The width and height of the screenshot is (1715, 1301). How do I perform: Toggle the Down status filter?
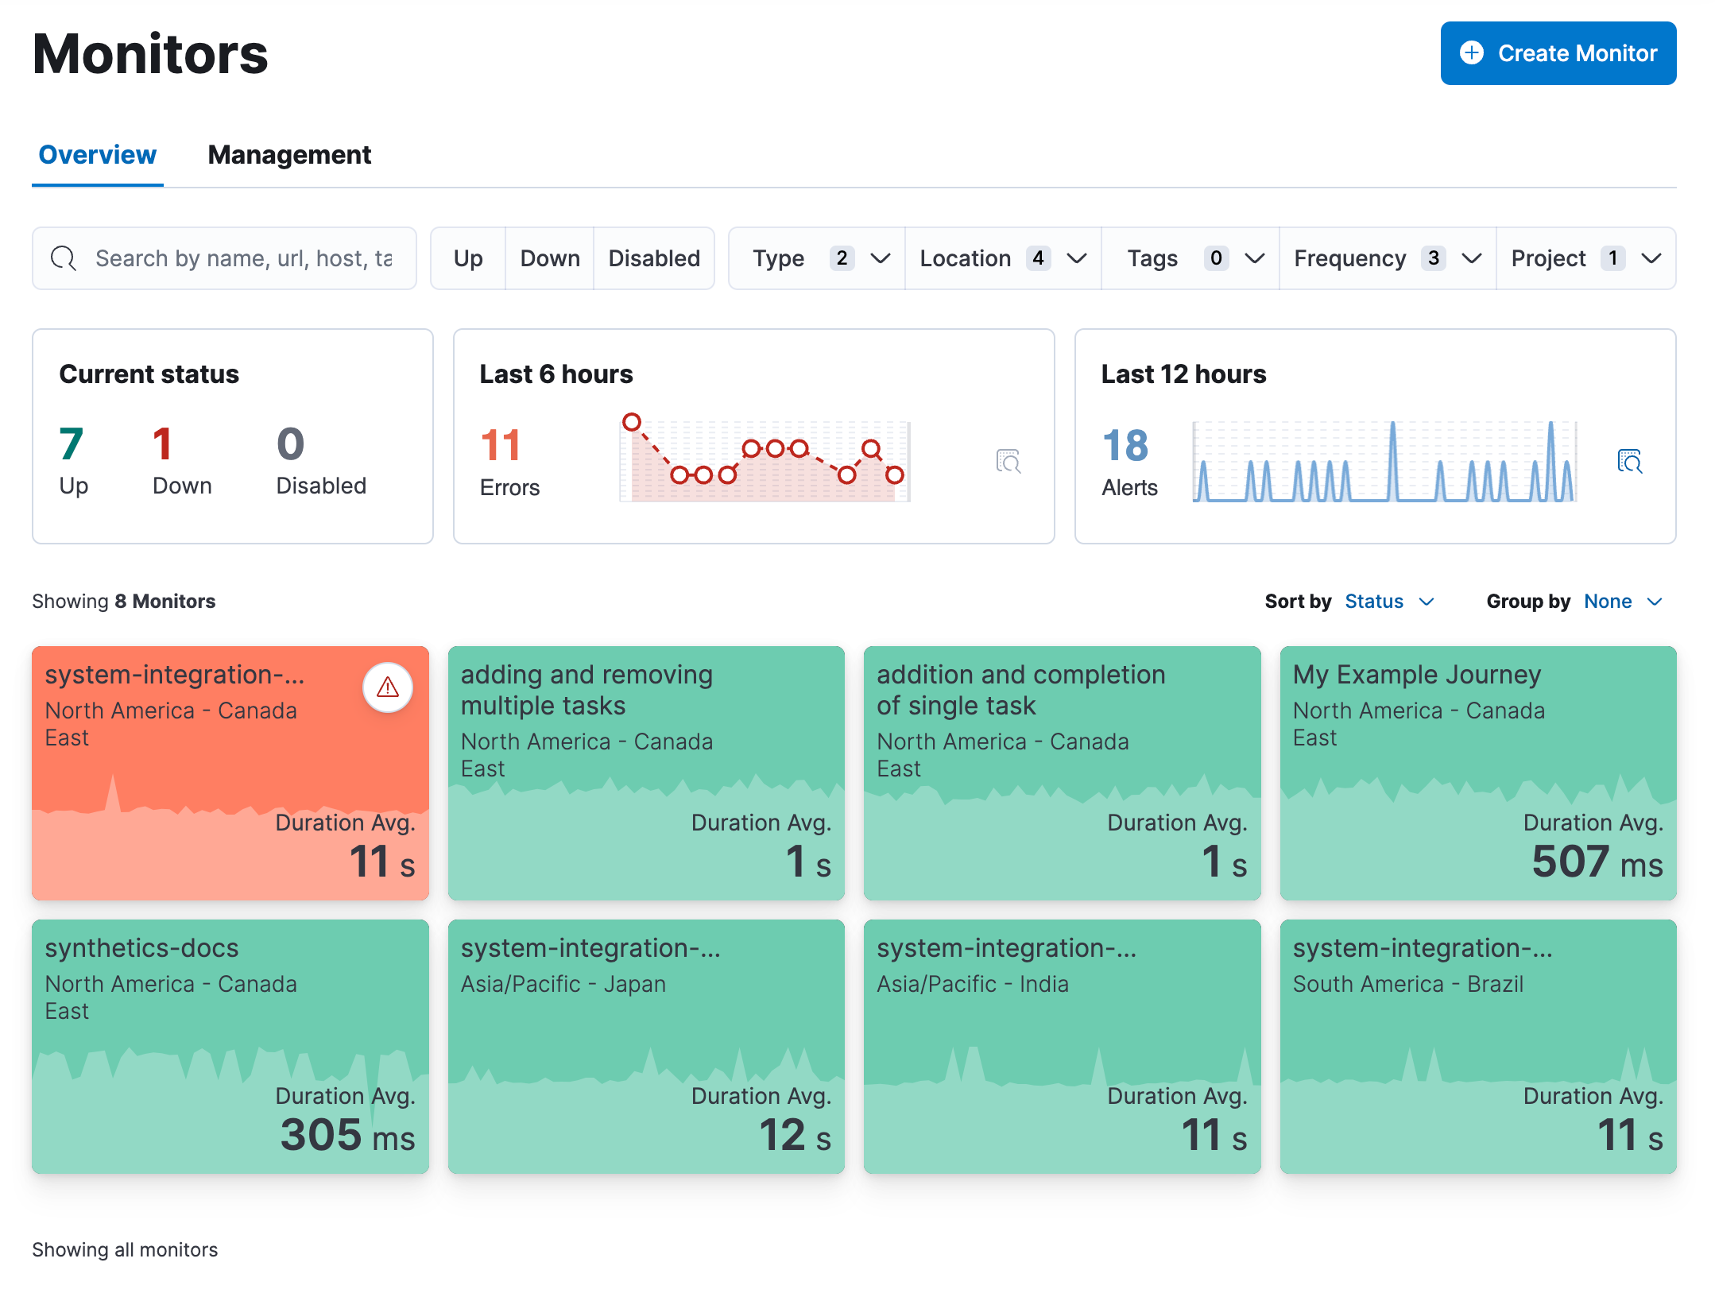tap(549, 258)
